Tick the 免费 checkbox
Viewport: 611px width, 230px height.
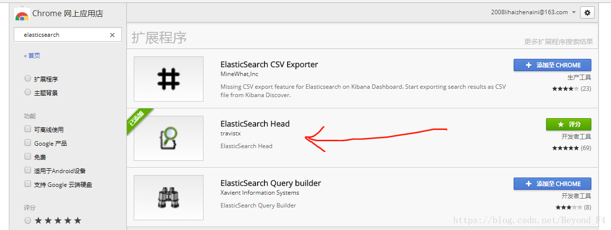(28, 157)
